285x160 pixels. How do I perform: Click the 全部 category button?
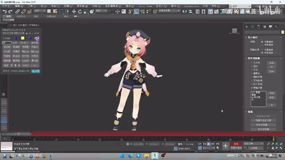(x=272, y=63)
